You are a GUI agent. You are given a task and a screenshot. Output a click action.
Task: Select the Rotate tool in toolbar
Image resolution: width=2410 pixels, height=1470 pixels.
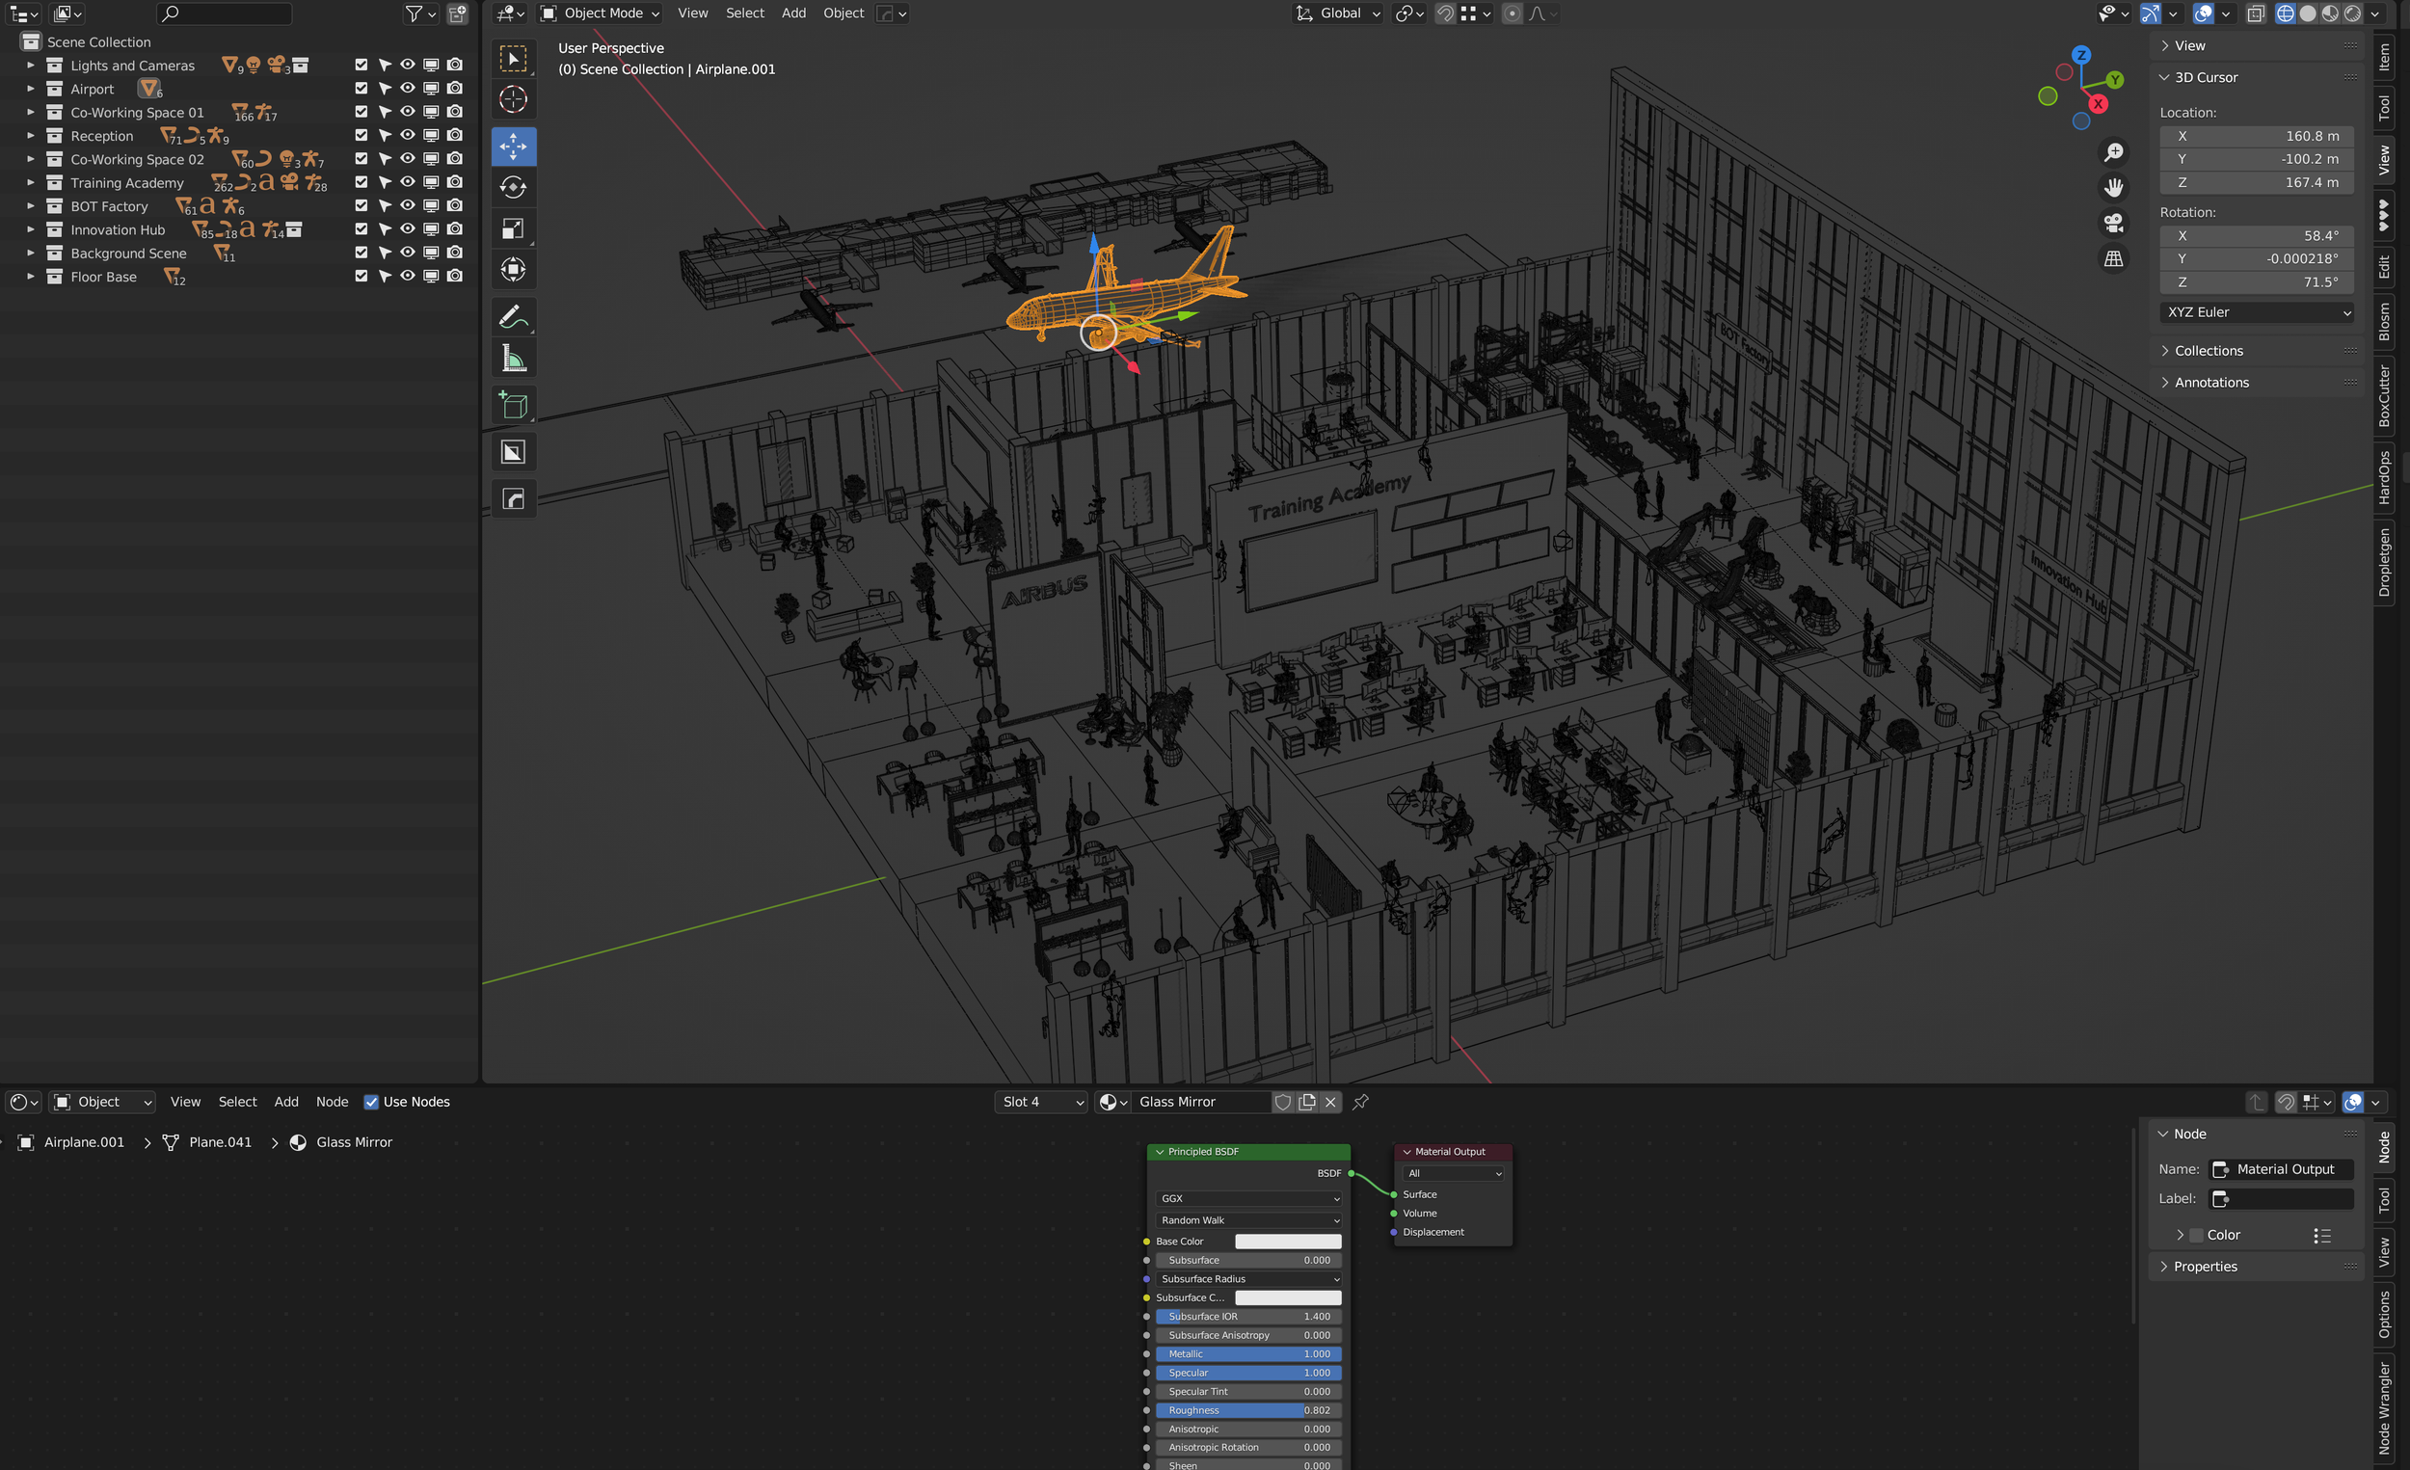pyautogui.click(x=513, y=187)
